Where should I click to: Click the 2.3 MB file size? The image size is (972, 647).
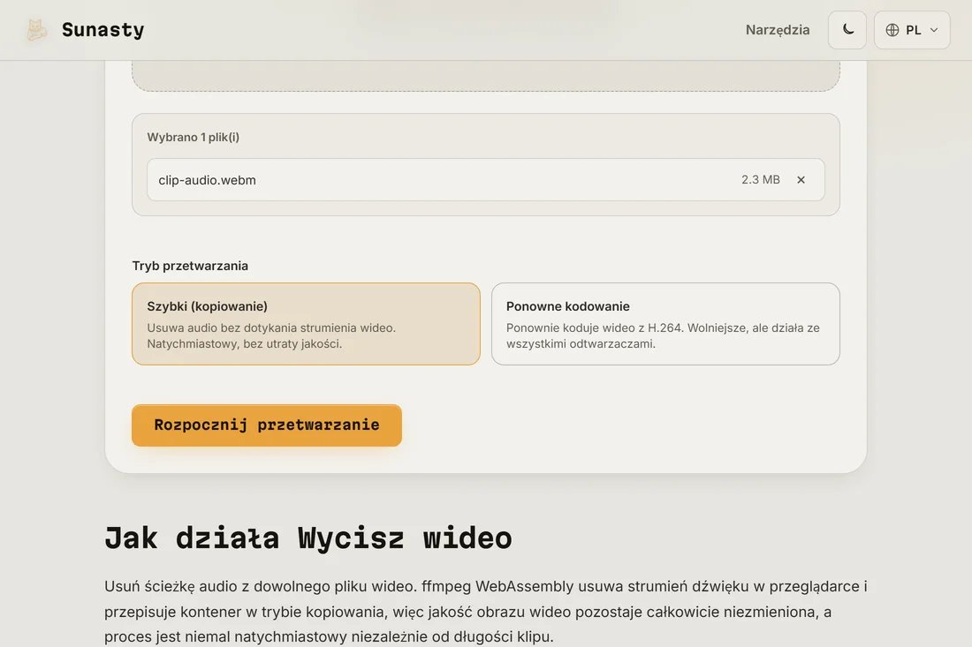[761, 179]
